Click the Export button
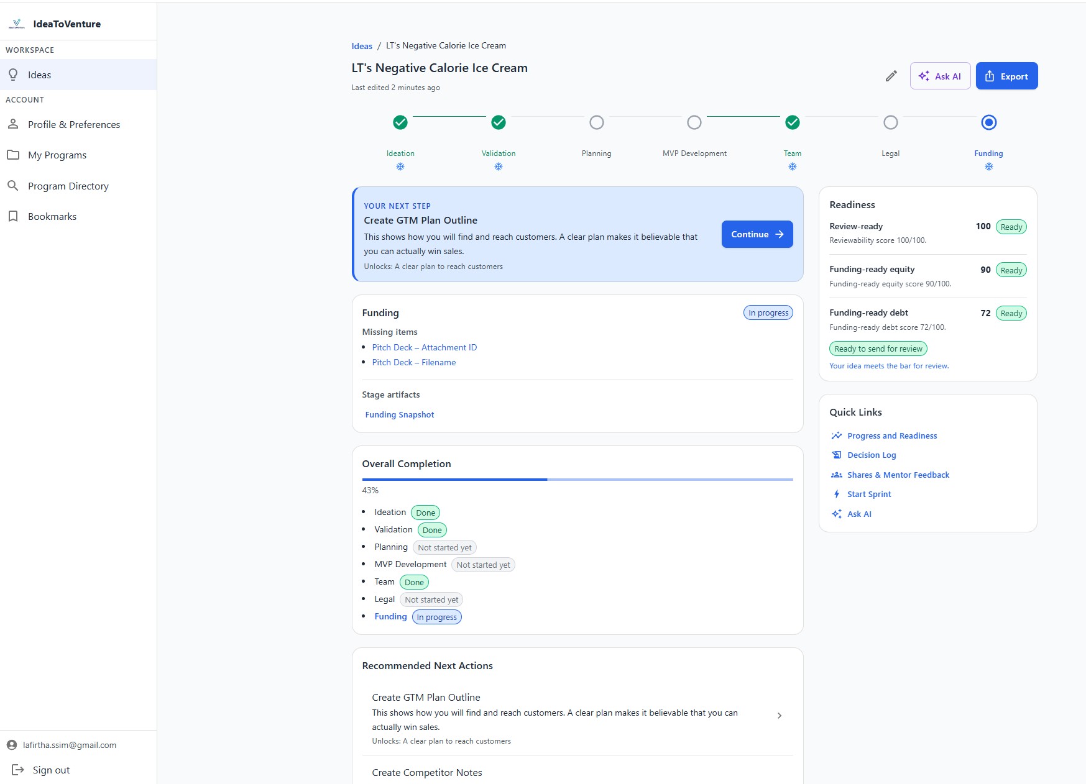This screenshot has width=1086, height=784. tap(1006, 76)
